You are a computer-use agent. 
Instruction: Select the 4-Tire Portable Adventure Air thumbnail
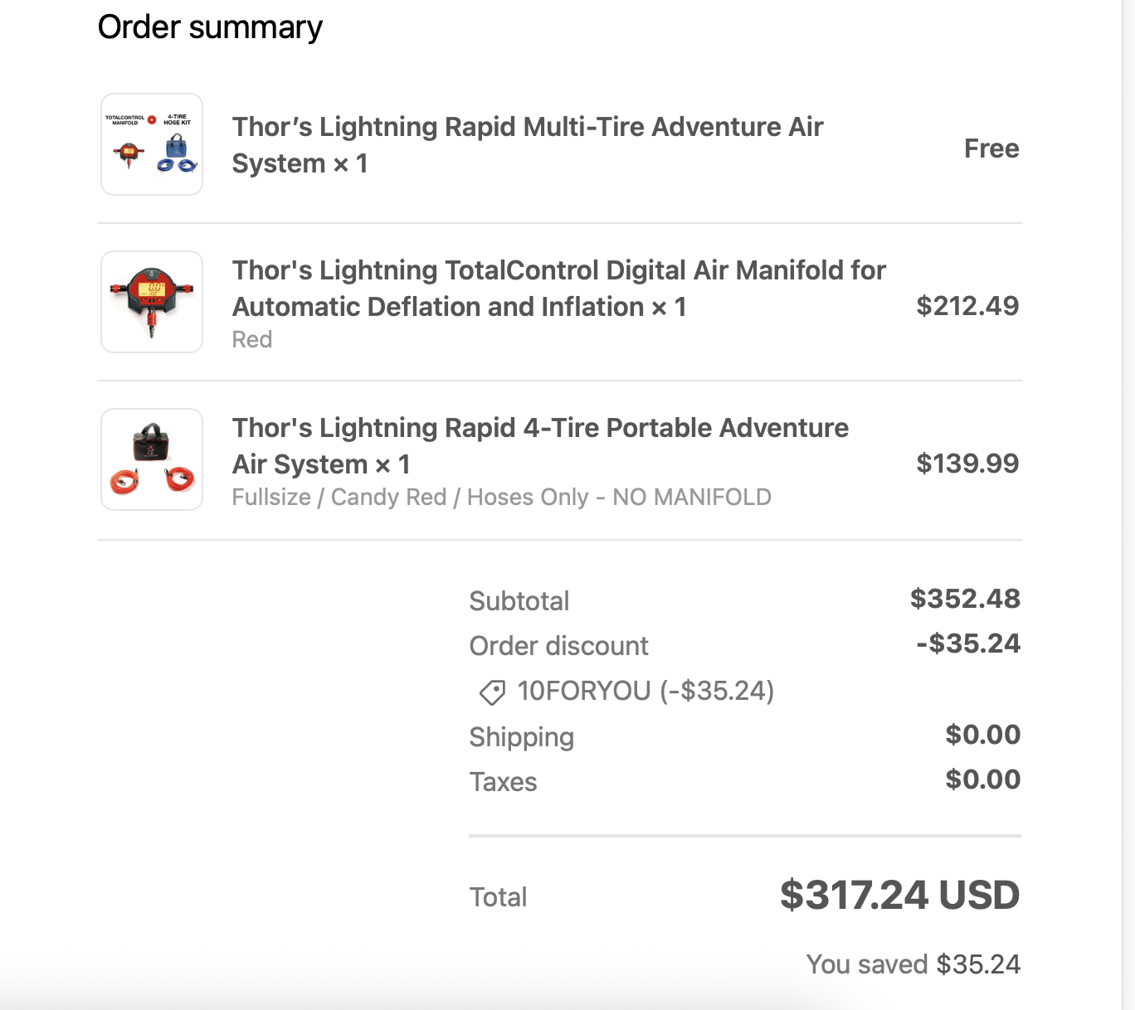tap(152, 459)
